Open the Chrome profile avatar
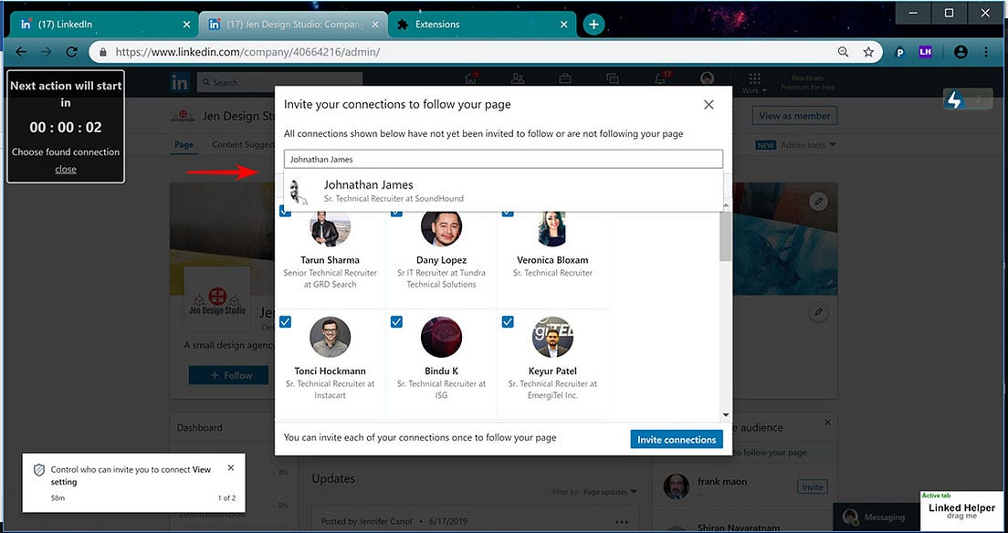This screenshot has width=1008, height=533. click(x=961, y=52)
